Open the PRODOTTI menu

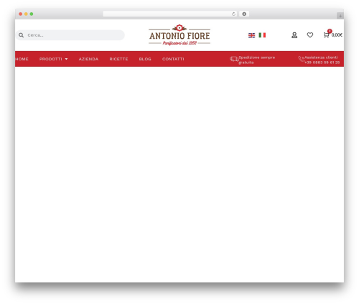tap(51, 59)
